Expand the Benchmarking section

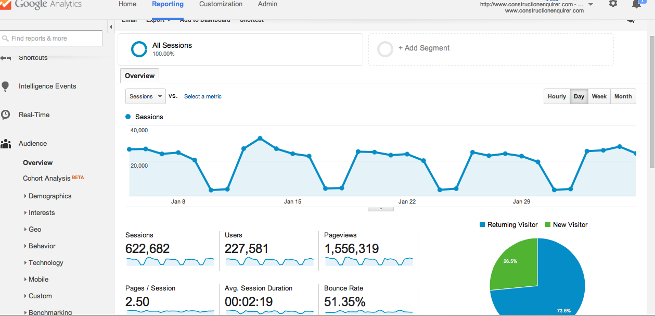47,312
